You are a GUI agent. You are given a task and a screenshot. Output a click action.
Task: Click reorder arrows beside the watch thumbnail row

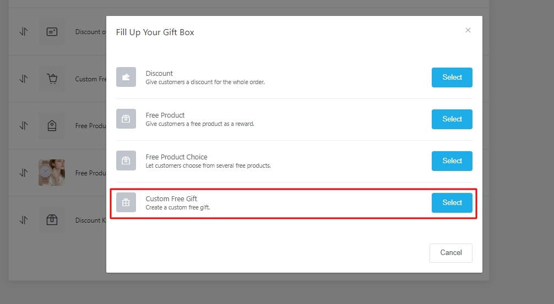coord(24,173)
